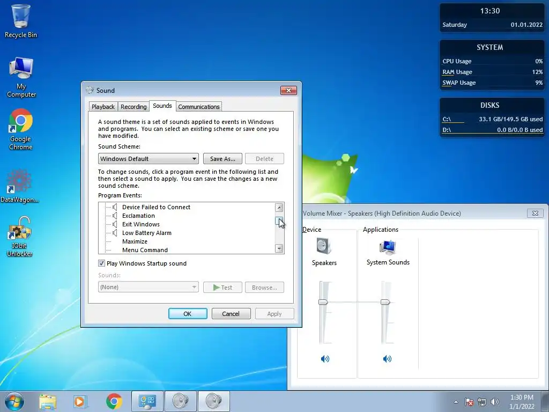Switch to the Recording tab
This screenshot has width=549, height=412.
133,107
